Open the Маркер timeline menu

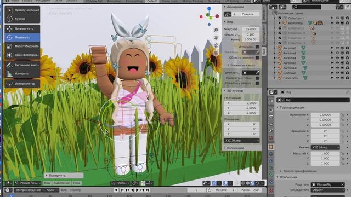pos(76,190)
